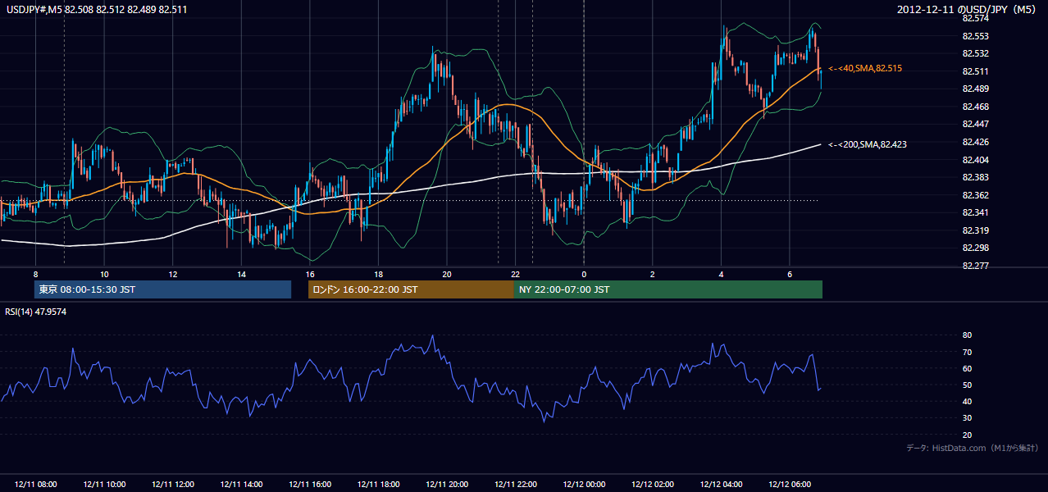Click hour tick 4 below price chart
The width and height of the screenshot is (1048, 492).
pos(721,274)
